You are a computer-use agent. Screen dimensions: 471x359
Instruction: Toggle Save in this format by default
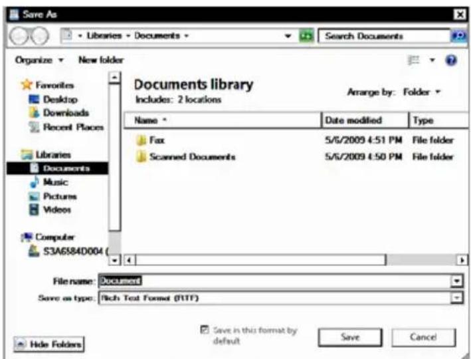[x=204, y=330]
